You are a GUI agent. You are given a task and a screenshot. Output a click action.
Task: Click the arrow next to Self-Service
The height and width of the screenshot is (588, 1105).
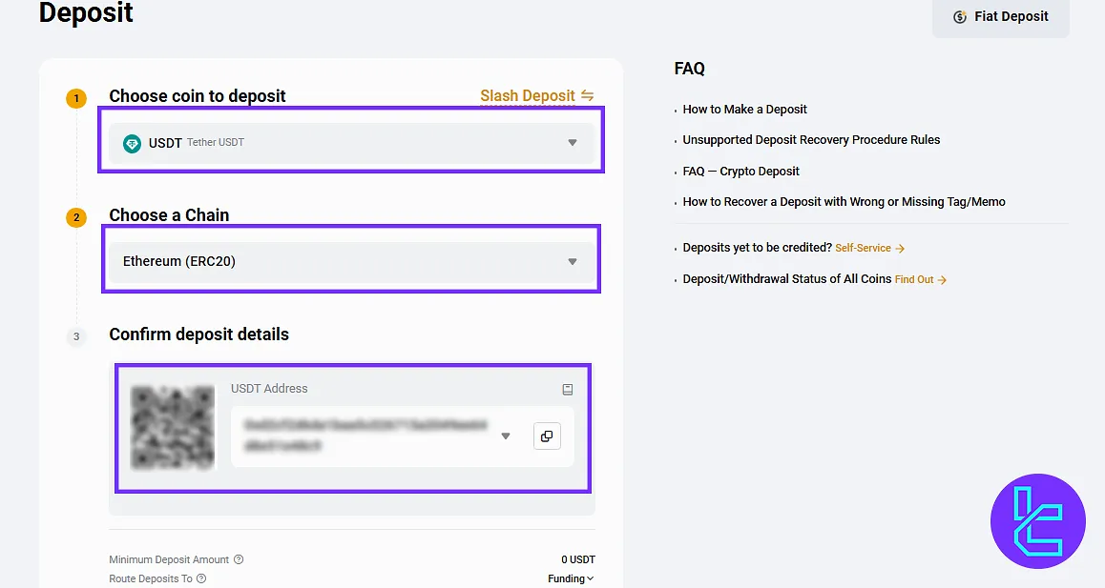[899, 249]
